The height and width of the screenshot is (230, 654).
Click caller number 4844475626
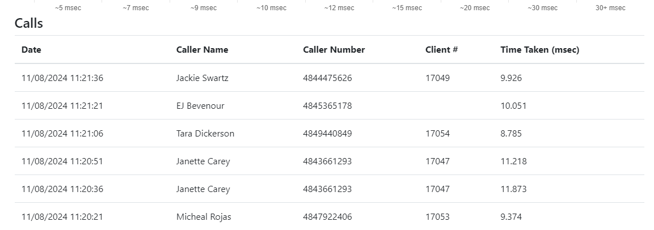(x=327, y=78)
